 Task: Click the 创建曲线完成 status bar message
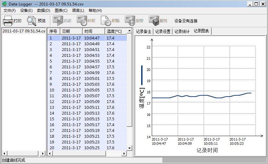[x=14, y=160]
